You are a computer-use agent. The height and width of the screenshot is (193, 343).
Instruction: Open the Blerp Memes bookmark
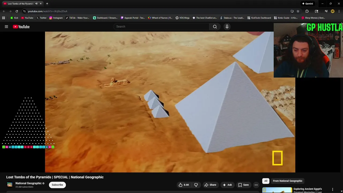[x=313, y=18]
